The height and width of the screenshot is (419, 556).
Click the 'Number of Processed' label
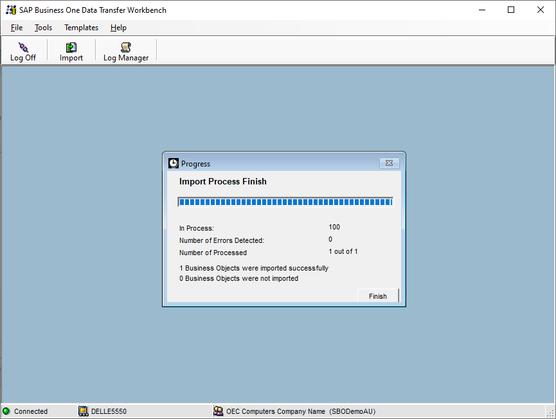[x=213, y=253]
